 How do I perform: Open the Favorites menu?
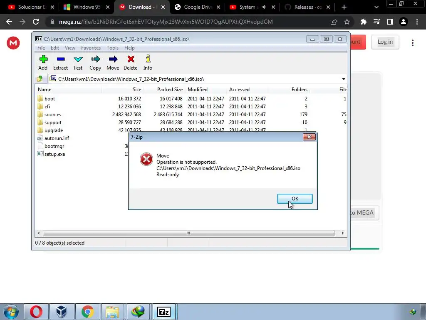coord(91,48)
